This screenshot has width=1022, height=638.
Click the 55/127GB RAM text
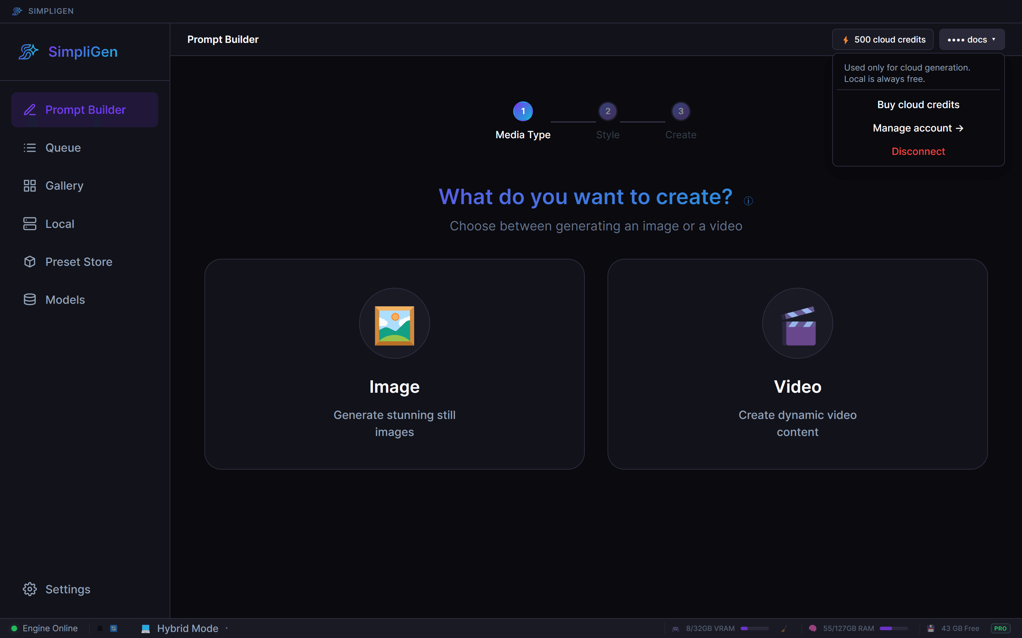[x=848, y=628]
